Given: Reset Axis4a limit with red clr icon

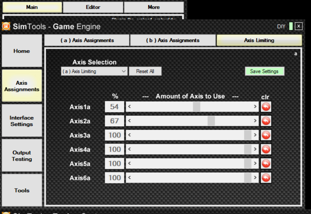Looking at the screenshot, I should [x=266, y=149].
